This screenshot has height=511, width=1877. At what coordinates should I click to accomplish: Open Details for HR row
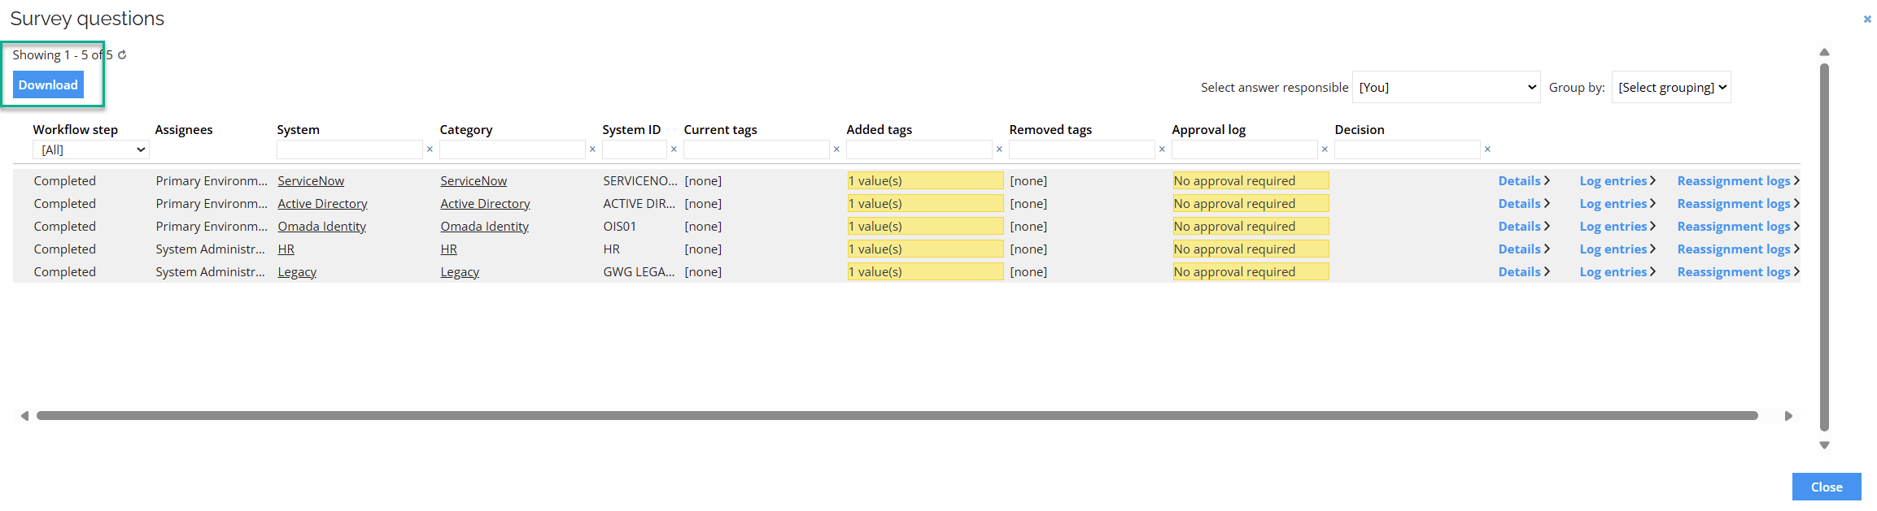click(1524, 249)
